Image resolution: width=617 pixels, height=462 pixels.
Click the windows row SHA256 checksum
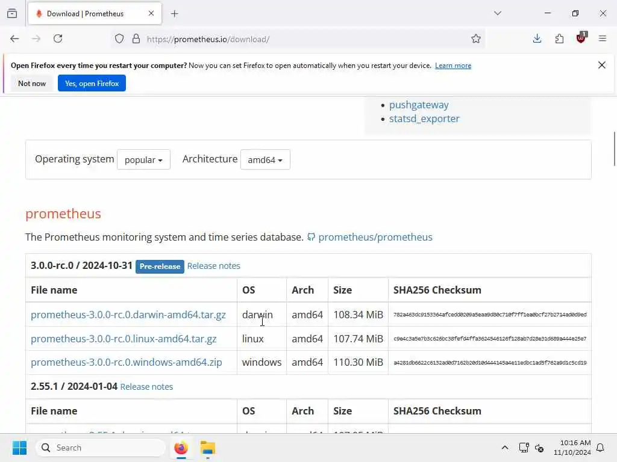pos(490,363)
